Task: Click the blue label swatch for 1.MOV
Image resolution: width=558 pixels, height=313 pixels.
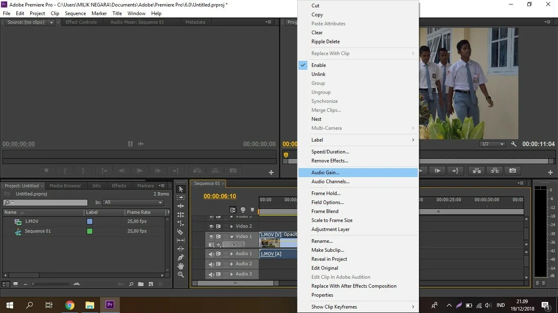Action: click(x=90, y=221)
